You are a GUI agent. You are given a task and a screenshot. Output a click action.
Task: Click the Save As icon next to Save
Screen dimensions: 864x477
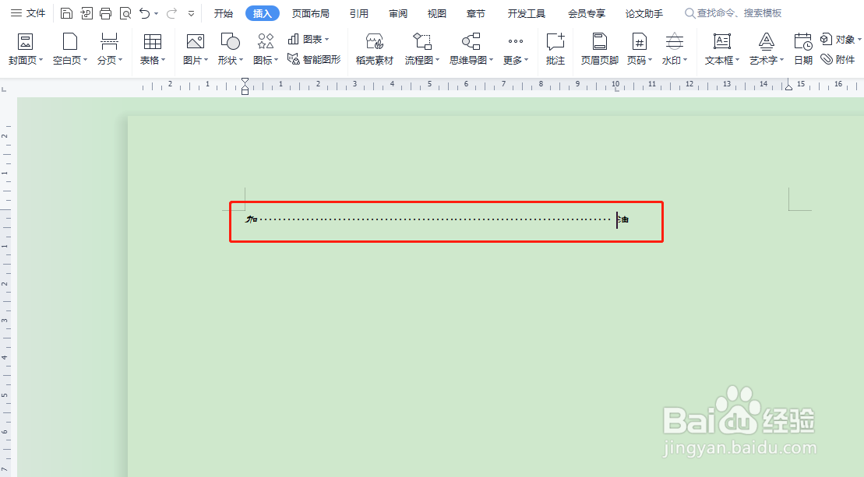point(86,13)
